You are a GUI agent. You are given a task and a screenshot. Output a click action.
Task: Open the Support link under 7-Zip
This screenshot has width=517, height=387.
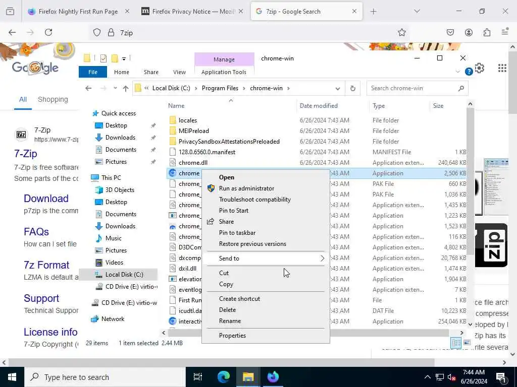41,298
